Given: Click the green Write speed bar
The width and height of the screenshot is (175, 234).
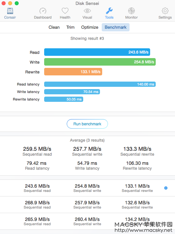Looking at the screenshot, I should (100, 62).
